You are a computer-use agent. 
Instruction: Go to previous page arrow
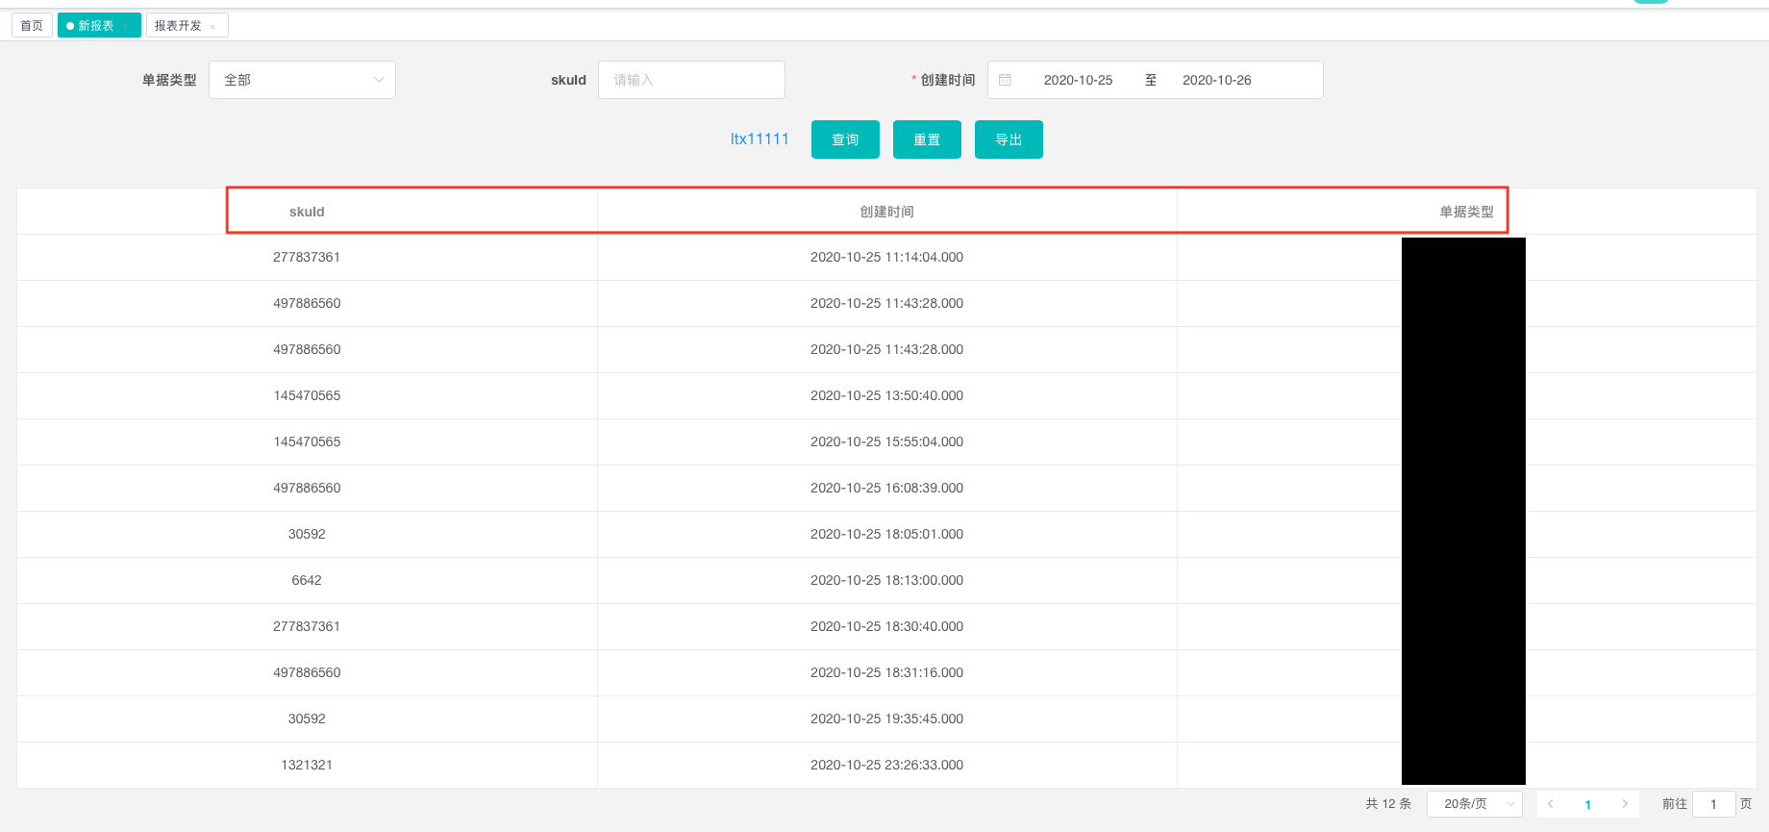pos(1550,804)
